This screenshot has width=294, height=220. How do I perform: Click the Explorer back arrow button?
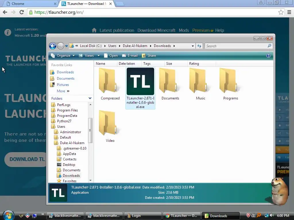(53, 46)
